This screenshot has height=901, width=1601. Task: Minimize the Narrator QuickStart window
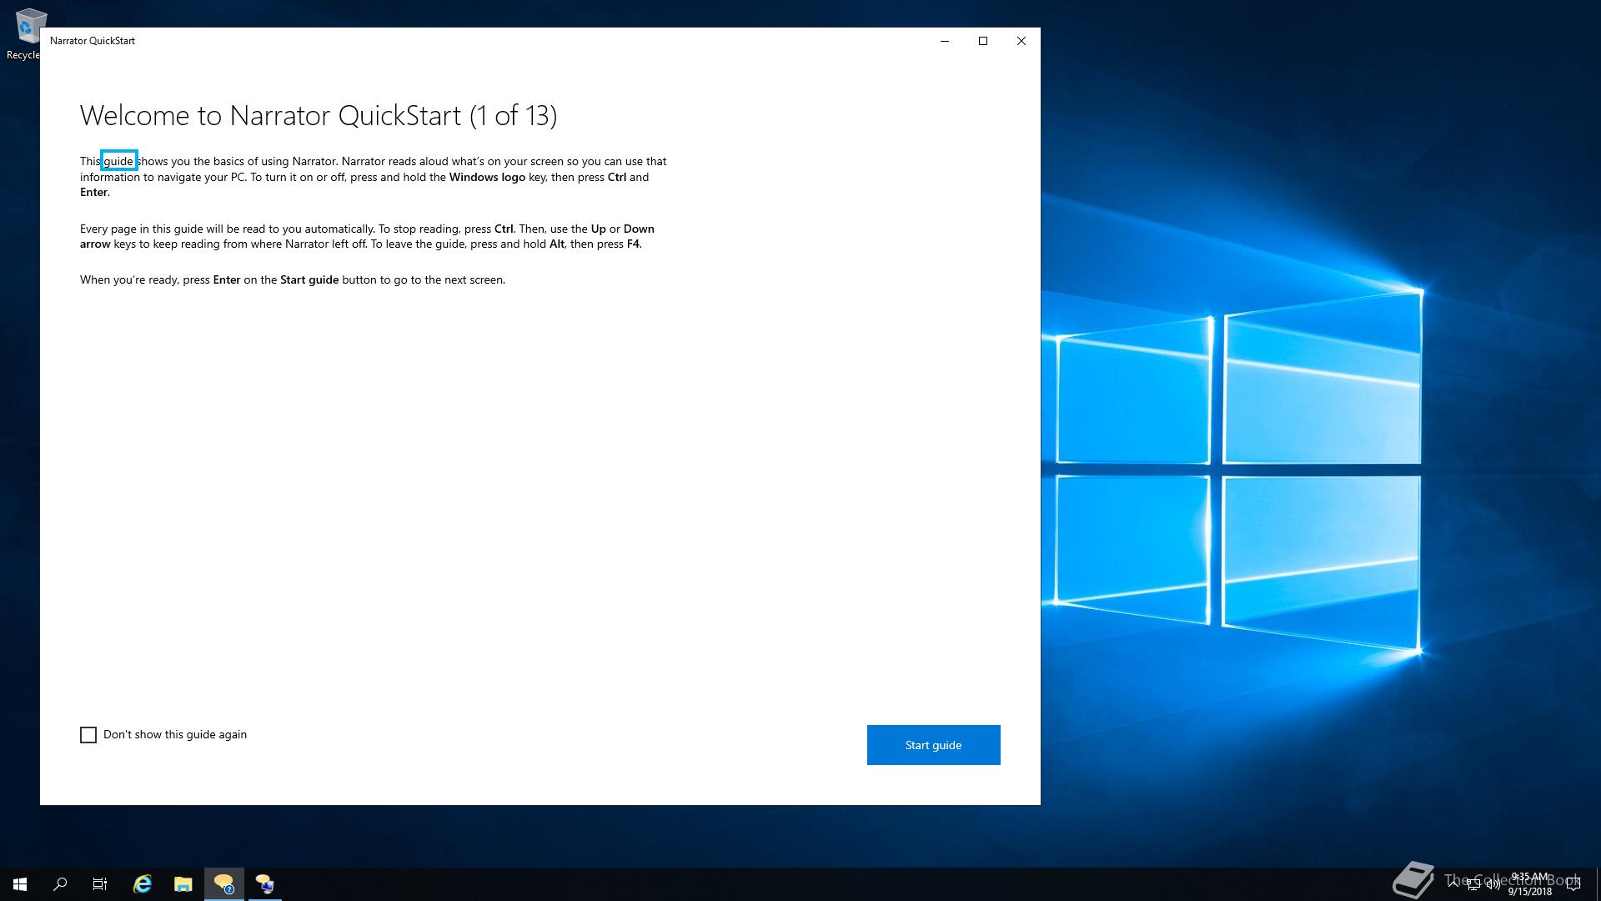coord(945,41)
